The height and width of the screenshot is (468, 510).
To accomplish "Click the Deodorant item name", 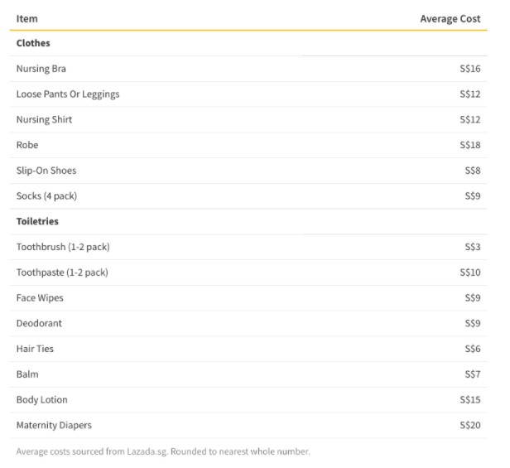I will click(x=39, y=323).
